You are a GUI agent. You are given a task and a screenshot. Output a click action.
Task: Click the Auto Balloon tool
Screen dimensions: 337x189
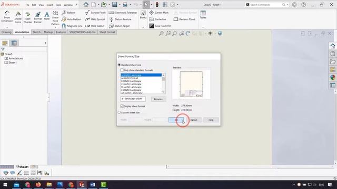click(72, 19)
